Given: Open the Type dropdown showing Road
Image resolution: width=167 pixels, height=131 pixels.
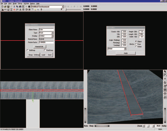Looking at the screenshot, I should coord(46,33).
